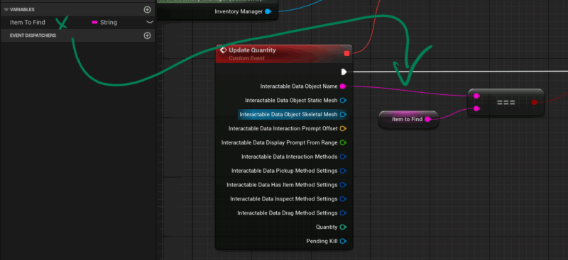Click Interaction Prompt Offset vector pin

click(343, 128)
